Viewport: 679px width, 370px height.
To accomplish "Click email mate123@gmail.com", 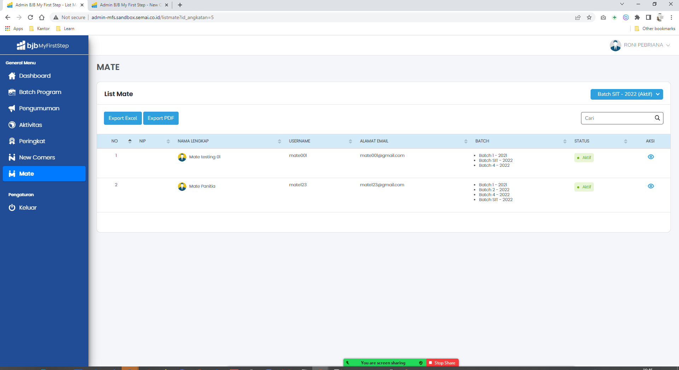I will [382, 185].
